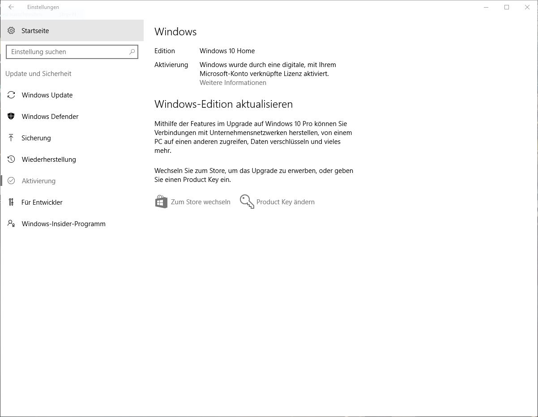Screen dimensions: 538x417
Task: Go to Windows Defender section
Action: [72, 117]
